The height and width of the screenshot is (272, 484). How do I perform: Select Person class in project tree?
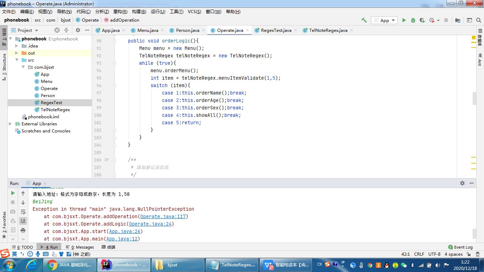point(47,95)
